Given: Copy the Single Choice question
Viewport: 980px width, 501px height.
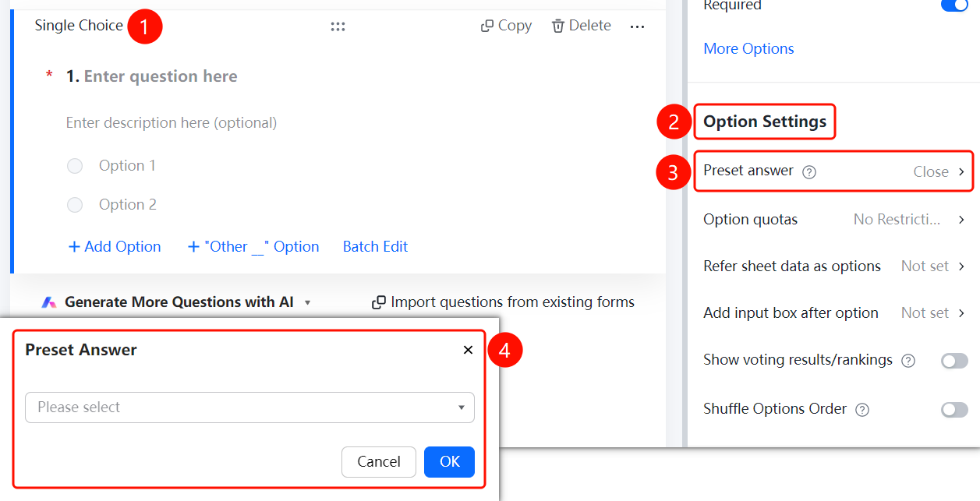Looking at the screenshot, I should point(506,26).
